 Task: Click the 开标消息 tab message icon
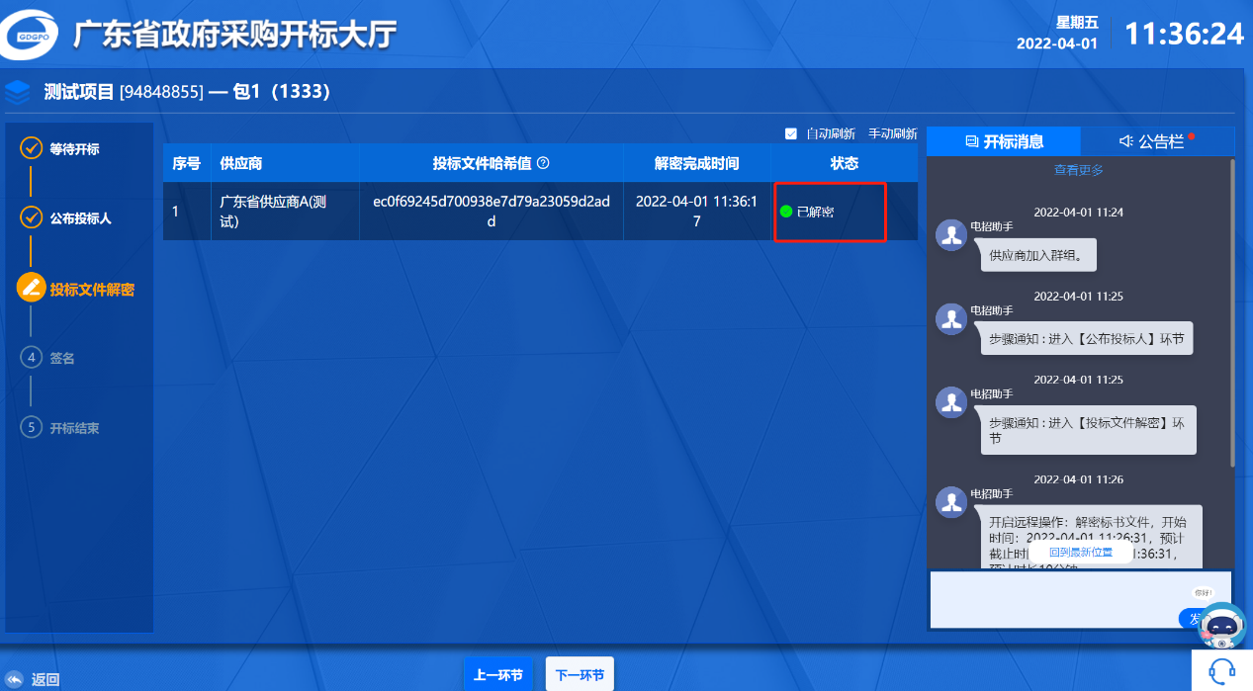tap(971, 141)
